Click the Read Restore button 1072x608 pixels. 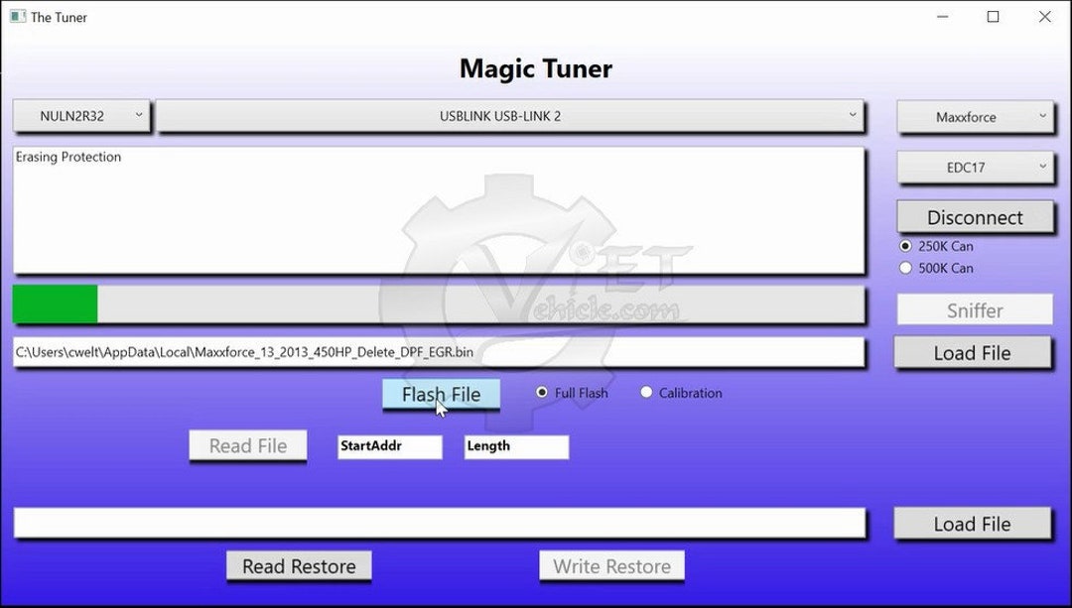(x=299, y=566)
